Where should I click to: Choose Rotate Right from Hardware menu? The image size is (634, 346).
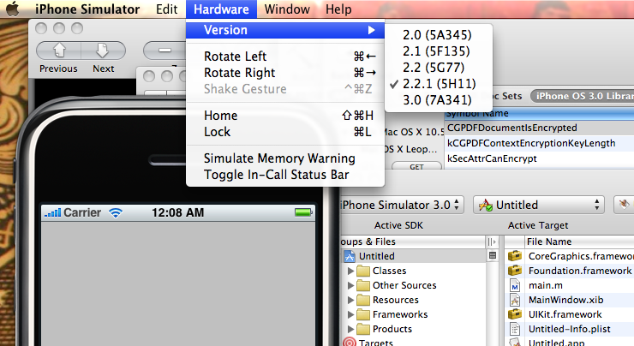(x=285, y=72)
